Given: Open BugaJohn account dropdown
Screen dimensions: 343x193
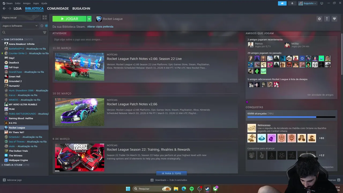Looking at the screenshot, I should pyautogui.click(x=307, y=3).
